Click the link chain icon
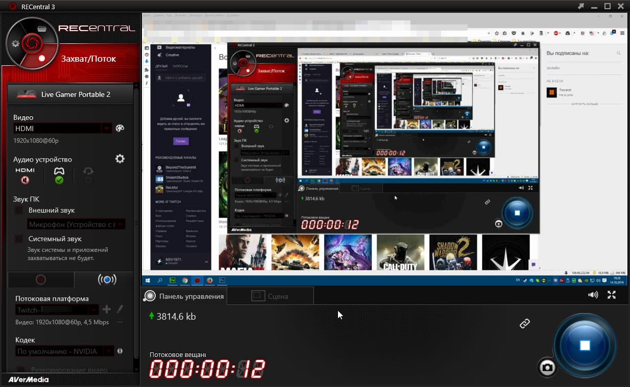The height and width of the screenshot is (387, 630). [525, 323]
